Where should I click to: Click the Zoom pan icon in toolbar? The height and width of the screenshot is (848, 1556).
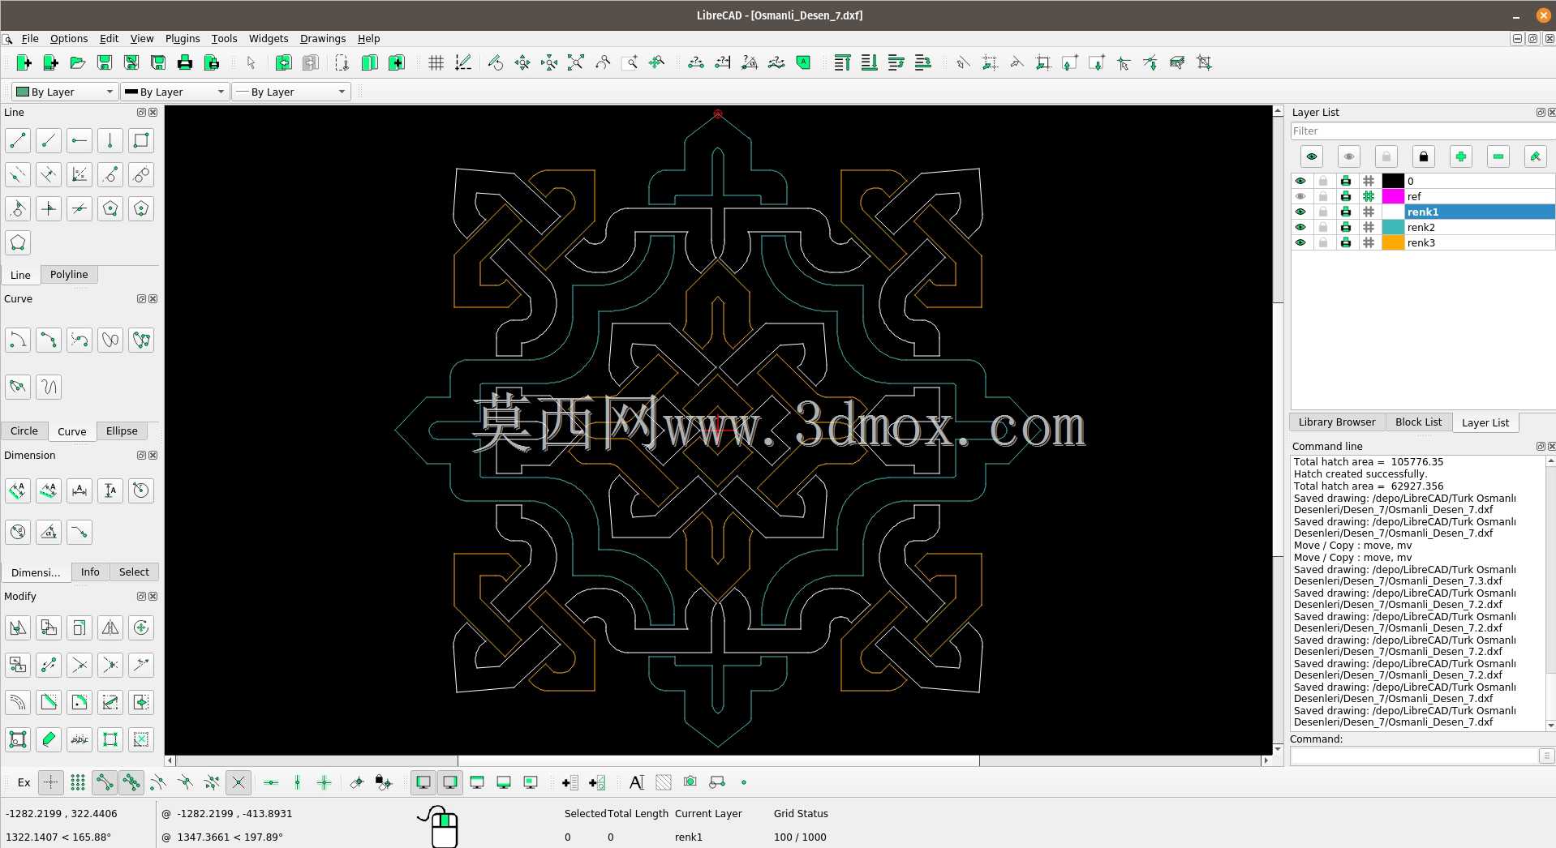click(x=655, y=62)
